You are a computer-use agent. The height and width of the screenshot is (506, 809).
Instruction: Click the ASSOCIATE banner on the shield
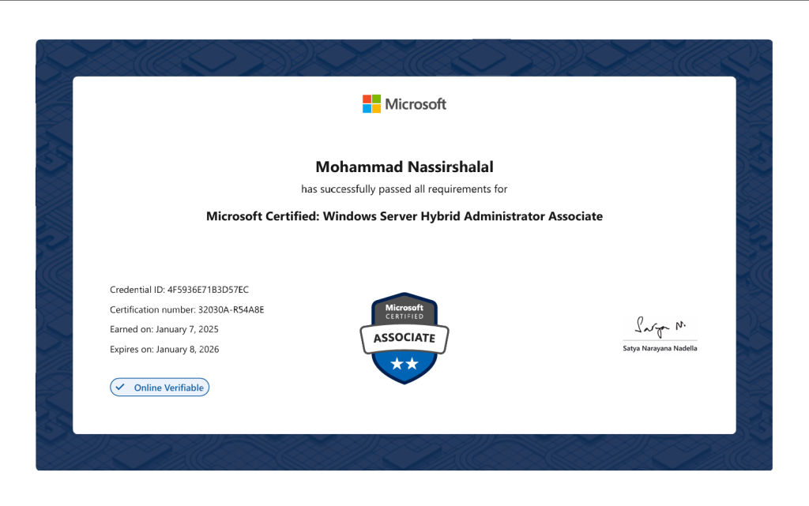(404, 338)
